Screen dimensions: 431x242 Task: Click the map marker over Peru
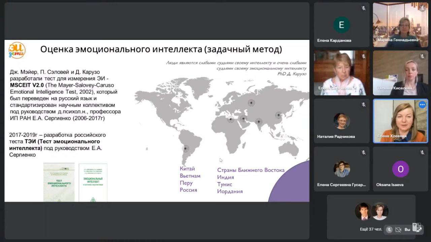click(185, 148)
